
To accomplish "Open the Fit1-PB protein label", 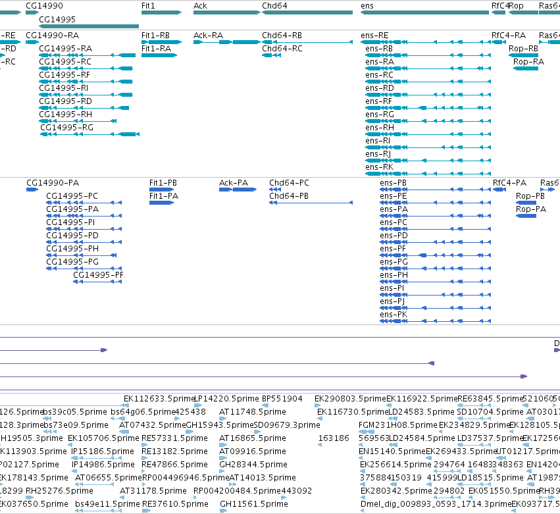I will pos(163,183).
